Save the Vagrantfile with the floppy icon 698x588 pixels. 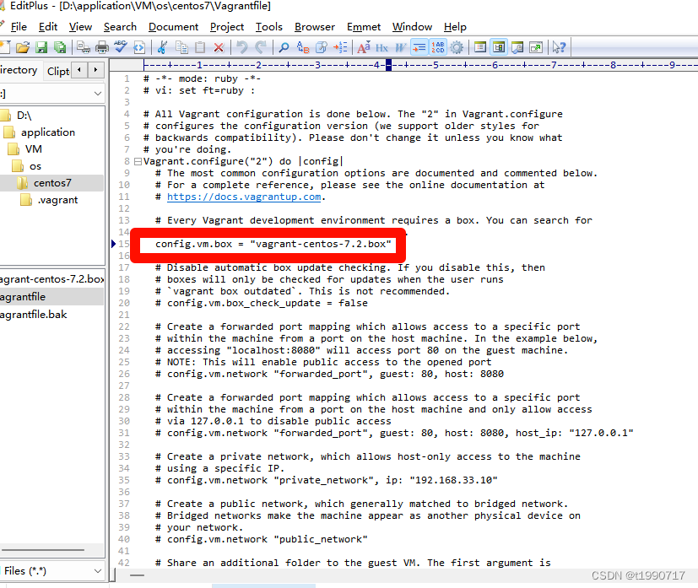click(x=41, y=47)
